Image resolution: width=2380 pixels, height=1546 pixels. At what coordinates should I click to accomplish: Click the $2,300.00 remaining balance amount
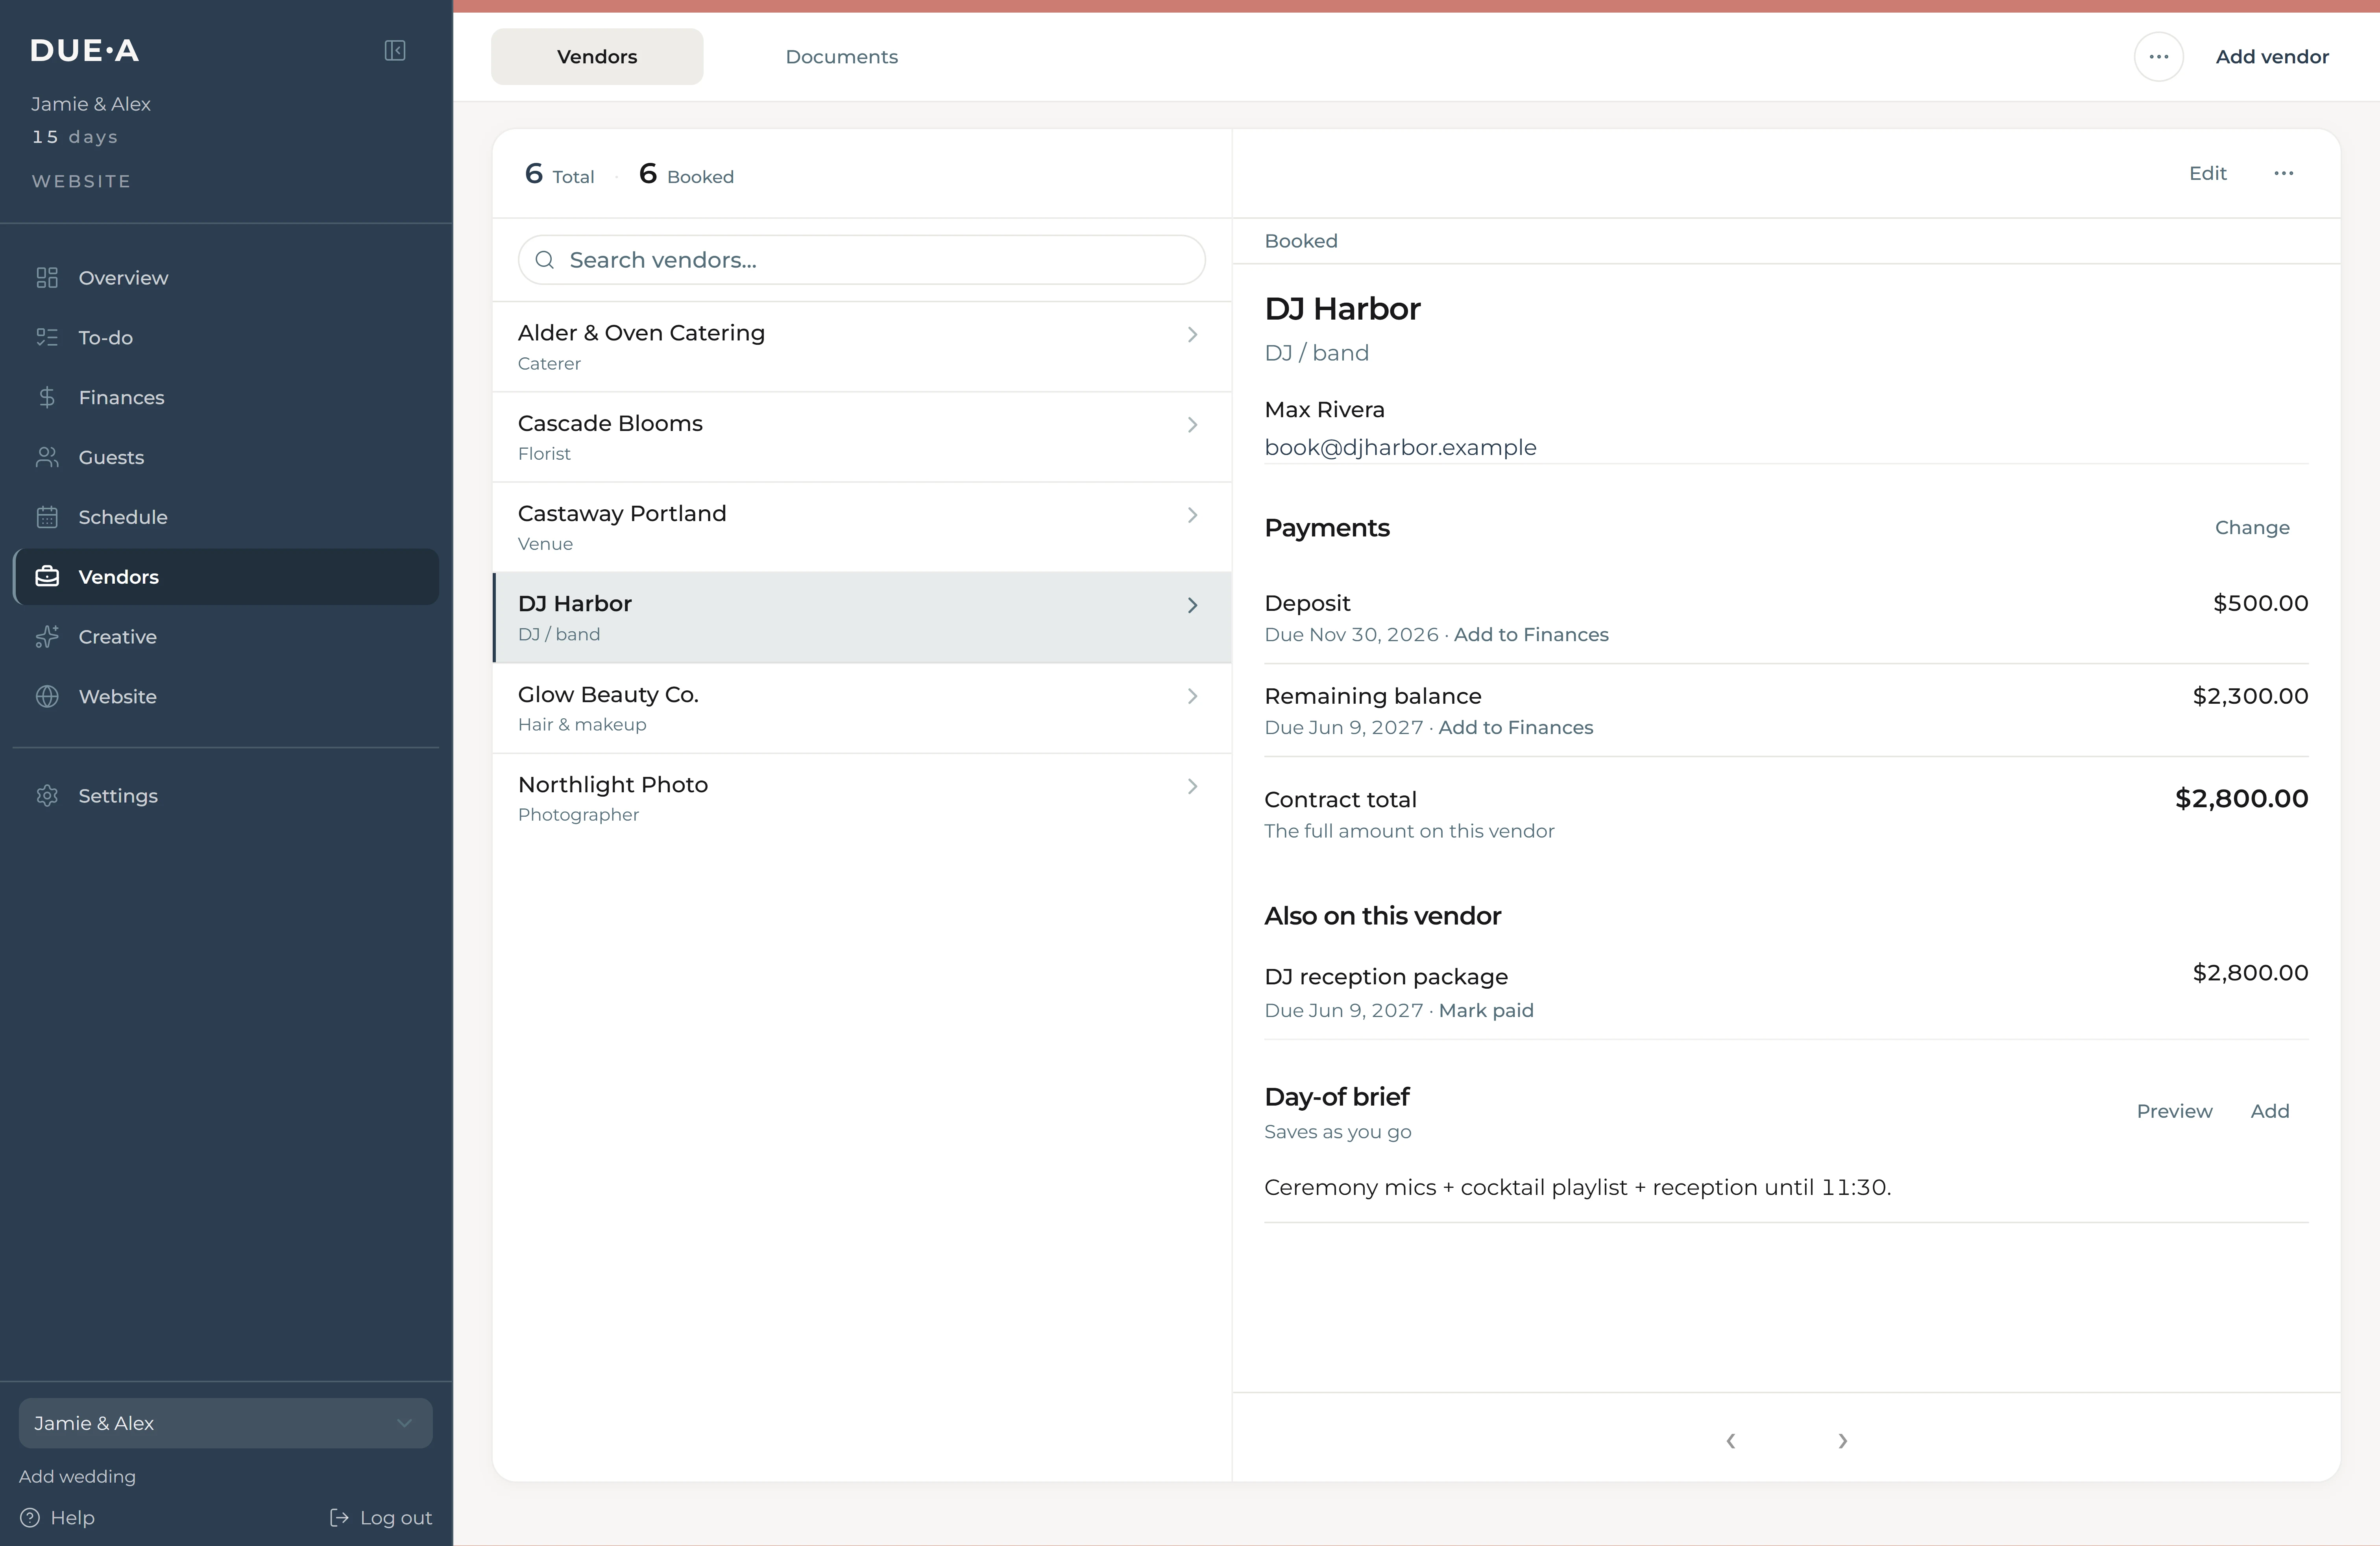click(2251, 696)
